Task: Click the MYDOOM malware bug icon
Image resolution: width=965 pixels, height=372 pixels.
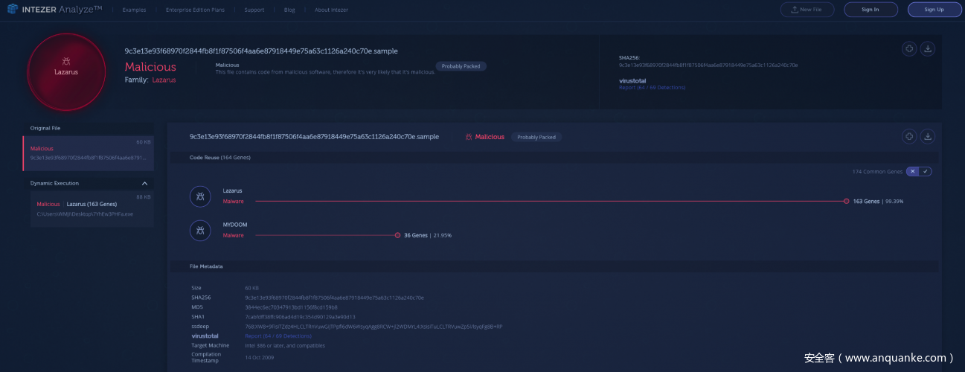Action: [199, 231]
